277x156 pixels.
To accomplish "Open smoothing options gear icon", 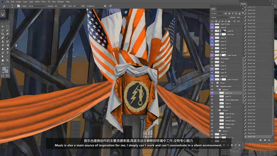I will 105,6.
